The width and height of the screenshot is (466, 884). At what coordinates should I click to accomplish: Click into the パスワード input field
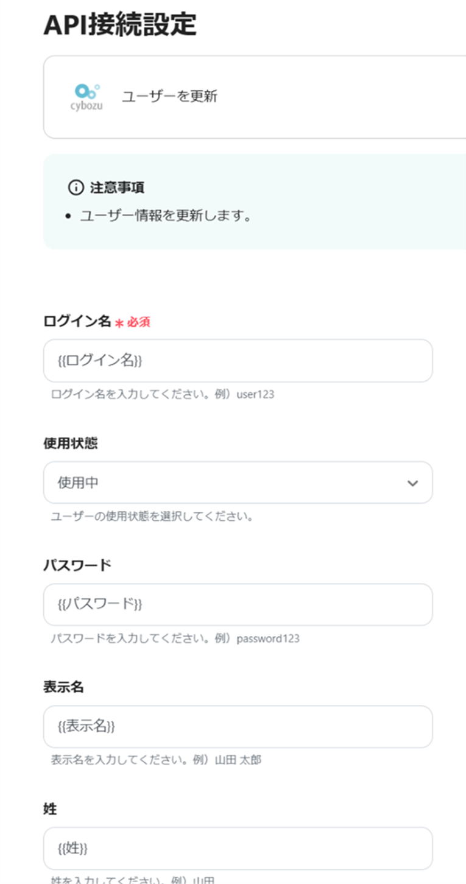coord(238,604)
